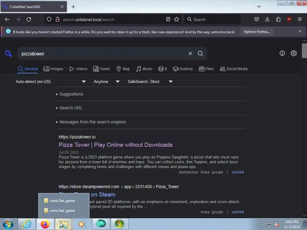Screen dimensions: 307x230
Task: Switch to the Videos category
Action: click(78, 69)
